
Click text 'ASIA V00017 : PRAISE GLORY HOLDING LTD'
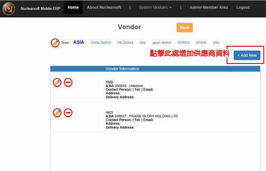coord(142,116)
